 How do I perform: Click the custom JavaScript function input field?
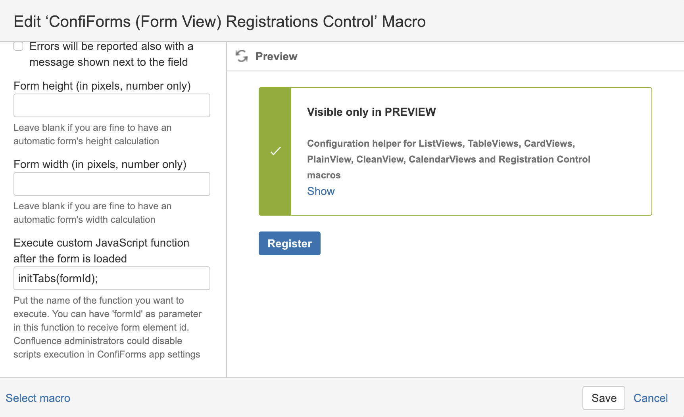[x=112, y=278]
